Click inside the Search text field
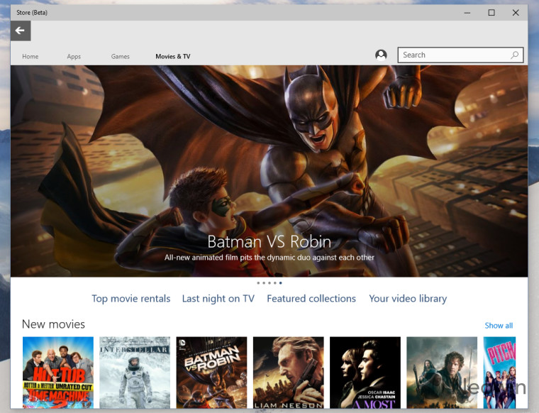The width and height of the screenshot is (539, 413). (x=454, y=55)
